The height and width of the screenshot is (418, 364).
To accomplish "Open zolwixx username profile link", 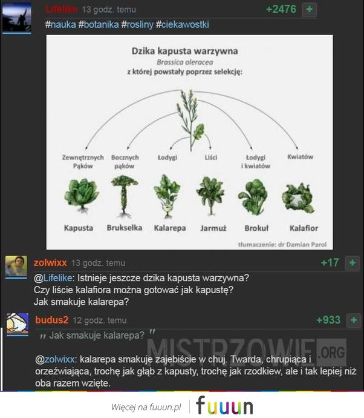I will (x=50, y=263).
